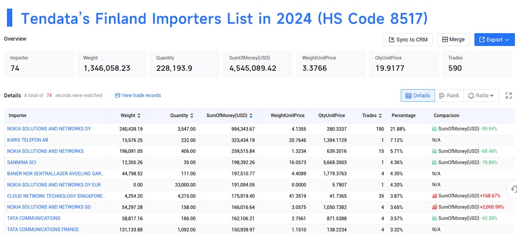
Task: Open BANER NOR SENTRALLAGER AVDELING importer
Action: [56, 173]
